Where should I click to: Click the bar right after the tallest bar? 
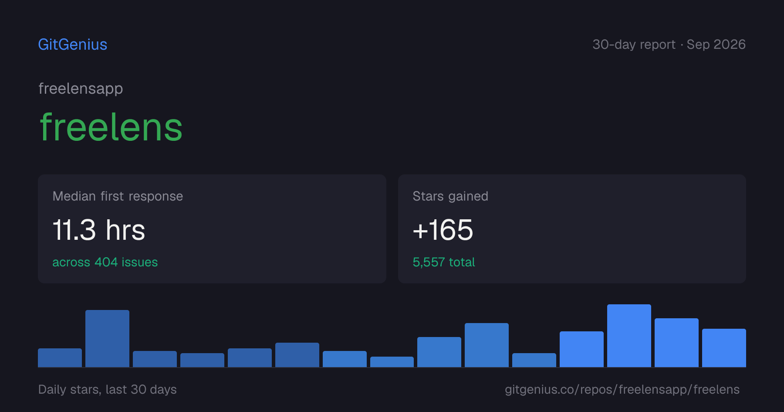[x=676, y=343]
